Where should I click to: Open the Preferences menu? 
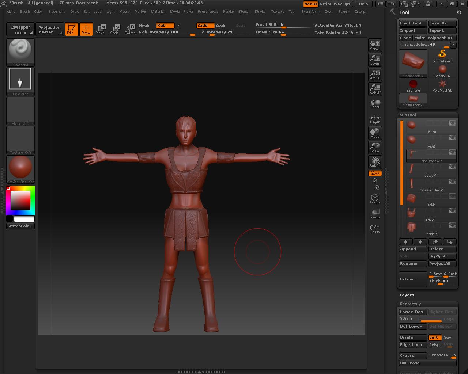tap(208, 12)
